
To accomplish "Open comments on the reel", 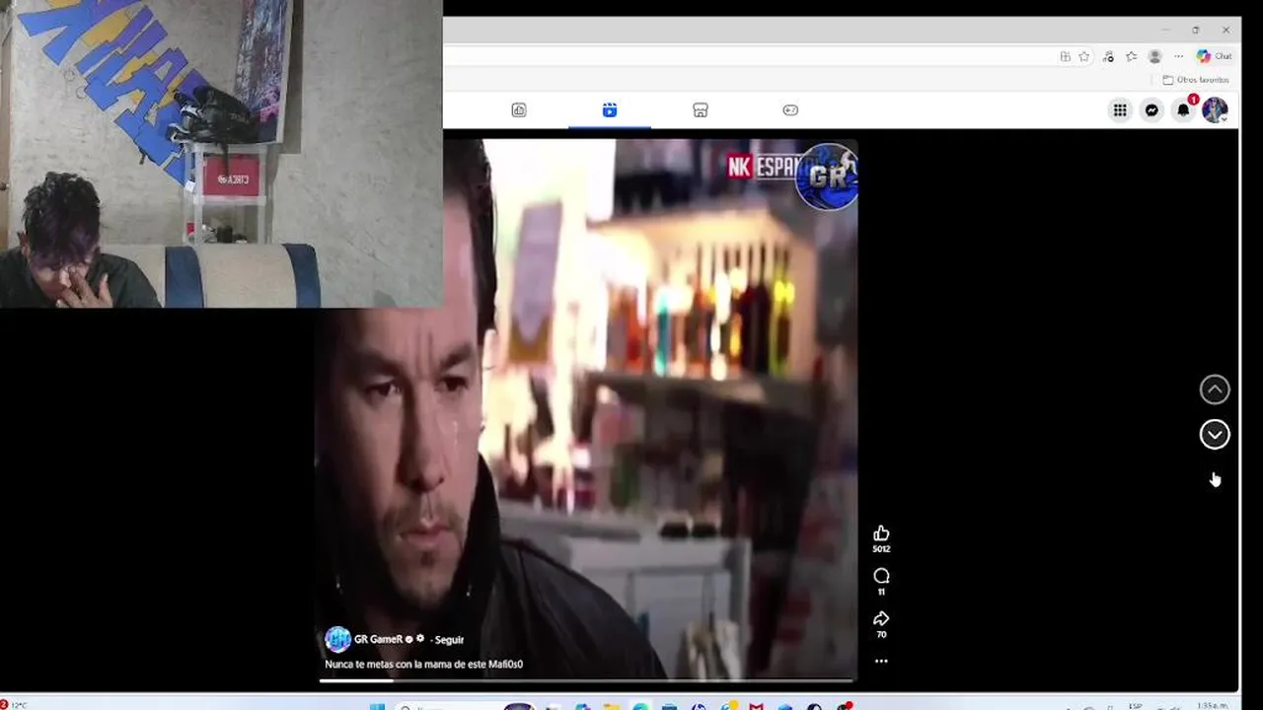I will click(x=881, y=576).
